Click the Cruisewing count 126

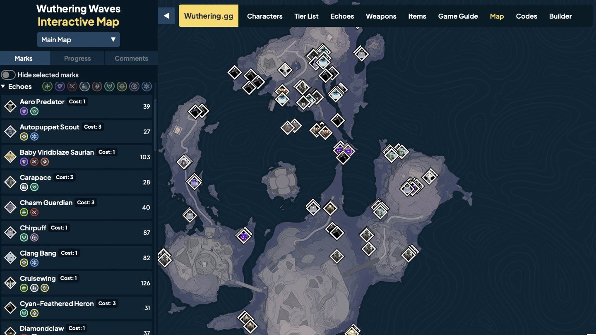tap(145, 283)
